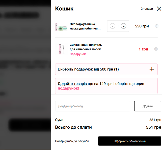Click the 'Додати' promo code button
Image resolution: width=162 pixels, height=150 pixels.
click(148, 106)
